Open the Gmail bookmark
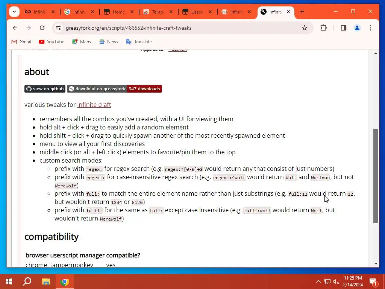This screenshot has width=385, height=289. (x=21, y=42)
